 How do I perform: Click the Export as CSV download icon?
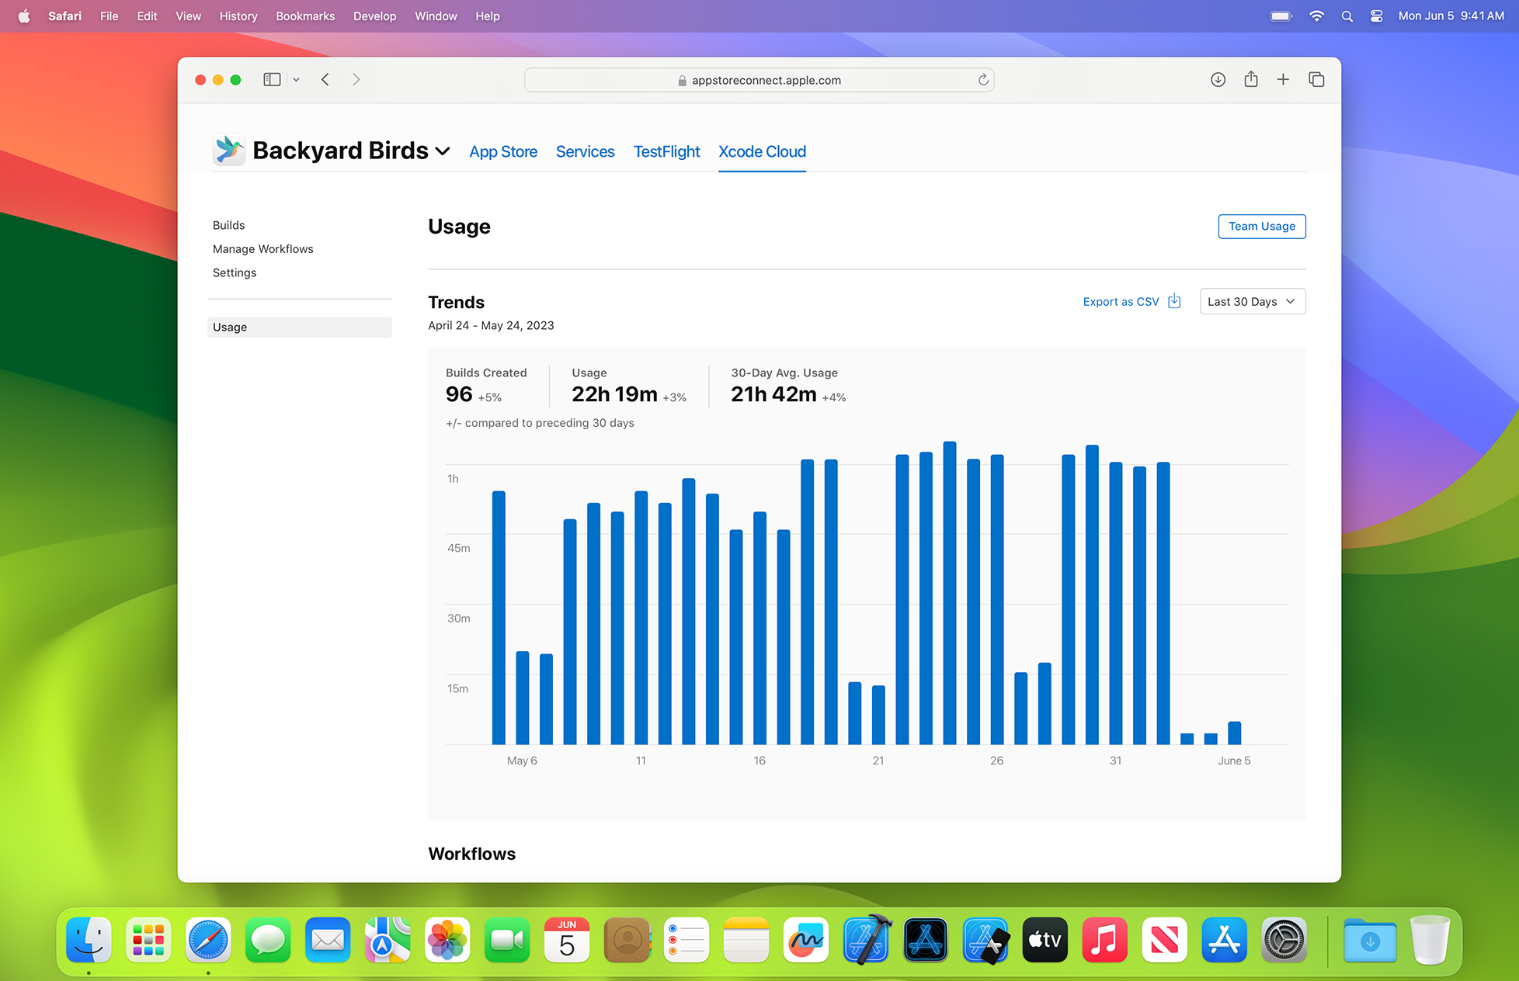tap(1174, 301)
